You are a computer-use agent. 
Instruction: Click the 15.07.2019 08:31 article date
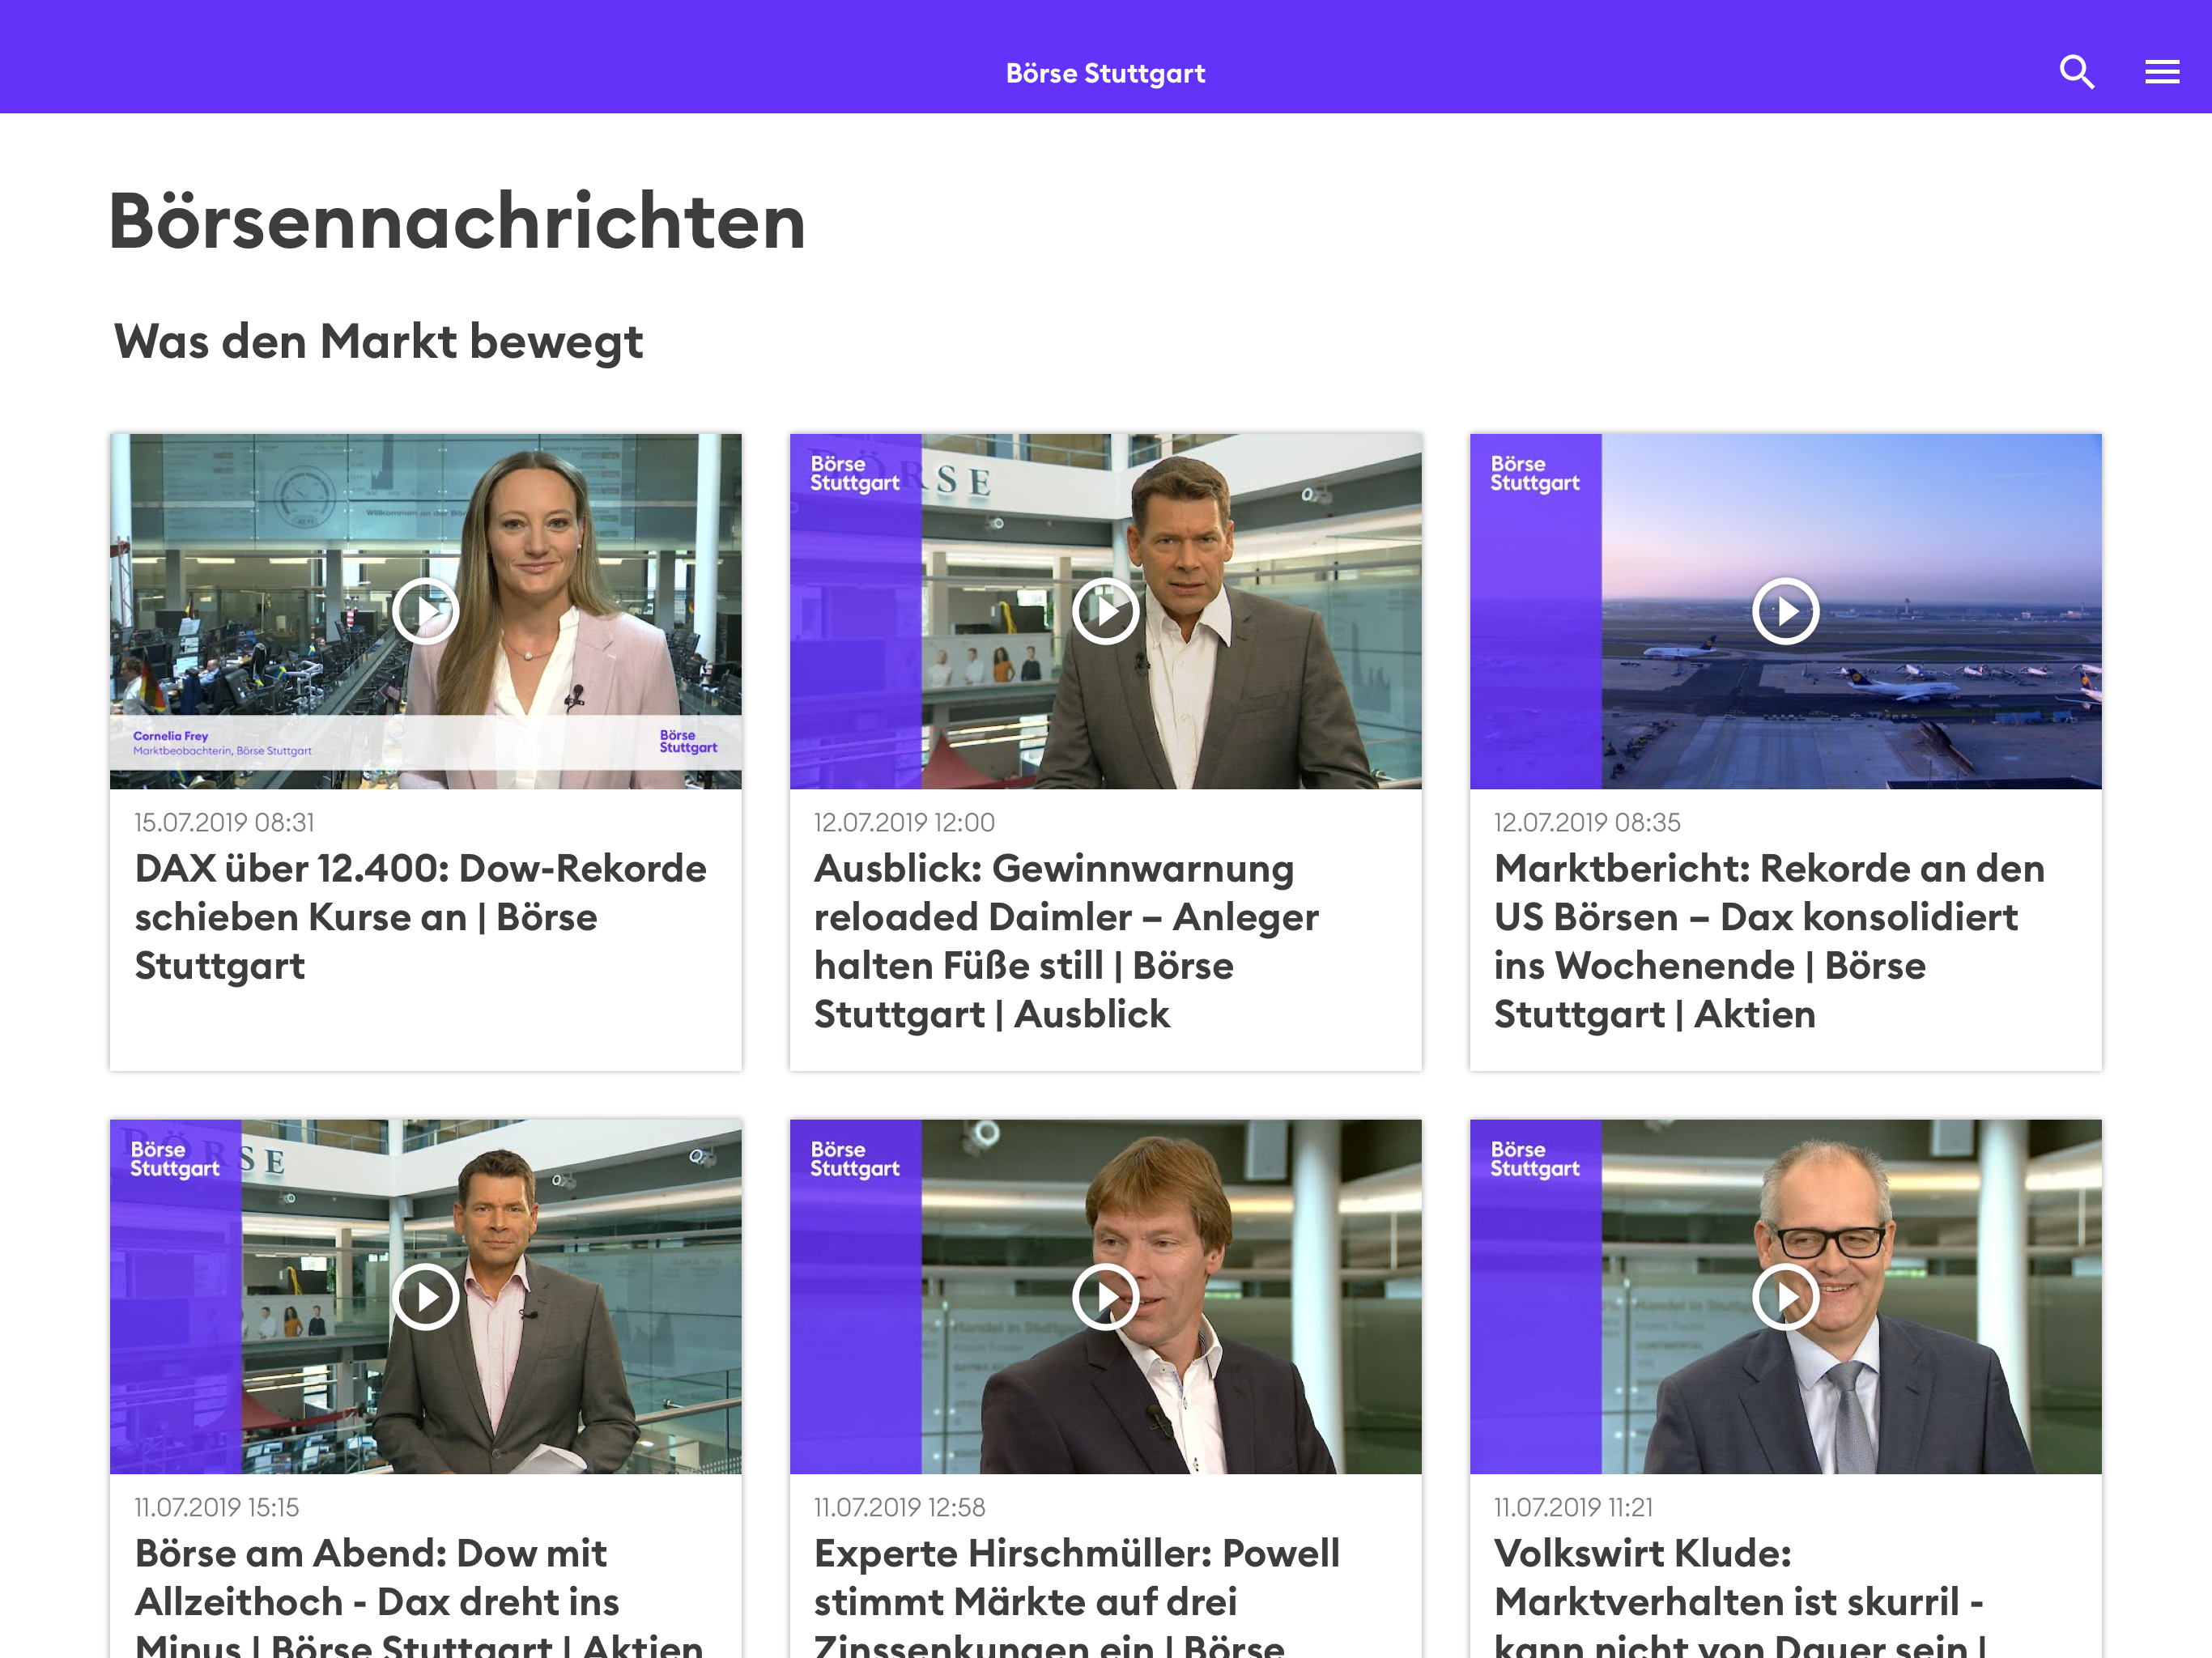pos(224,822)
